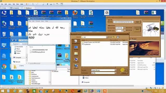Open the view menu icon in save dialog

(118, 37)
